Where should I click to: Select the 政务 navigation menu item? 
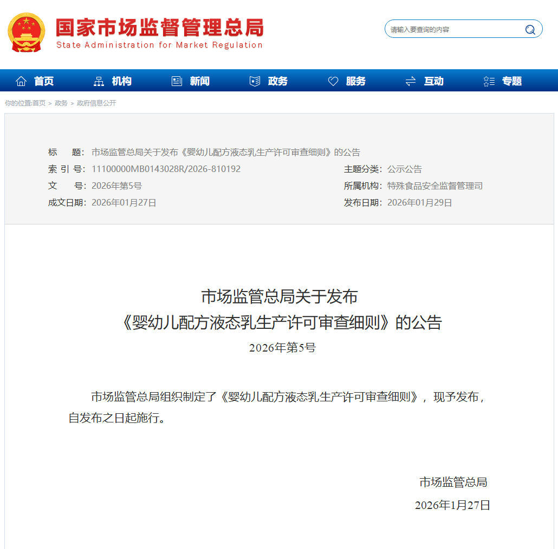coord(277,81)
